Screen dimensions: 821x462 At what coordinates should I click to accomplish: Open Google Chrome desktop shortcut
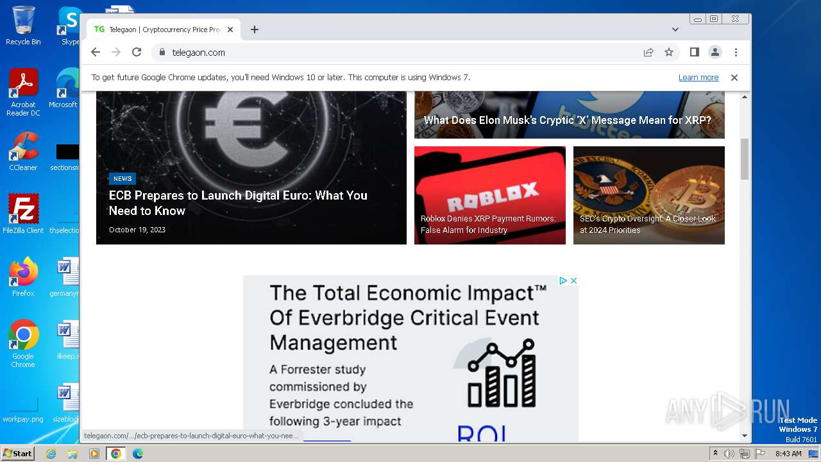tap(23, 343)
